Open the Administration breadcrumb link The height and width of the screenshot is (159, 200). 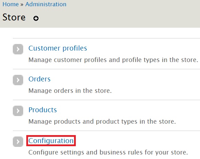46,4
